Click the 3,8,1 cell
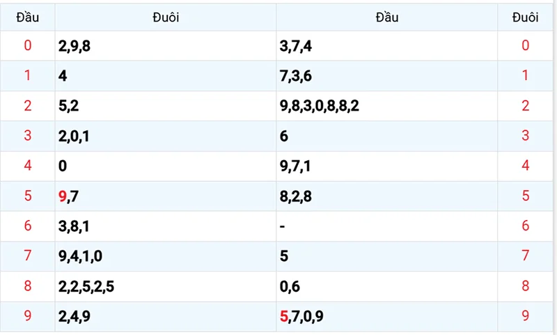557x335 pixels. point(74,226)
